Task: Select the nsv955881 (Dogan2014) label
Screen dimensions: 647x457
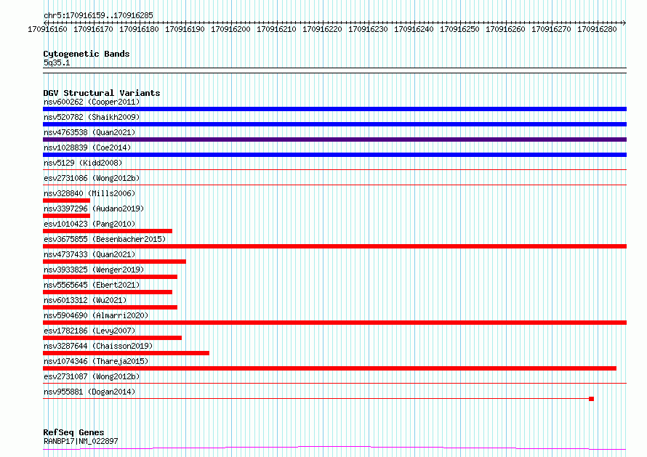Action: (89, 392)
